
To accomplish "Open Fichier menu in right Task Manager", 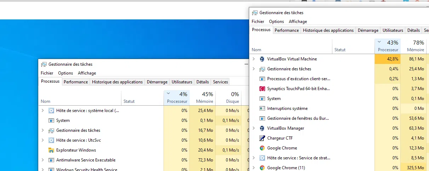I will (x=258, y=22).
